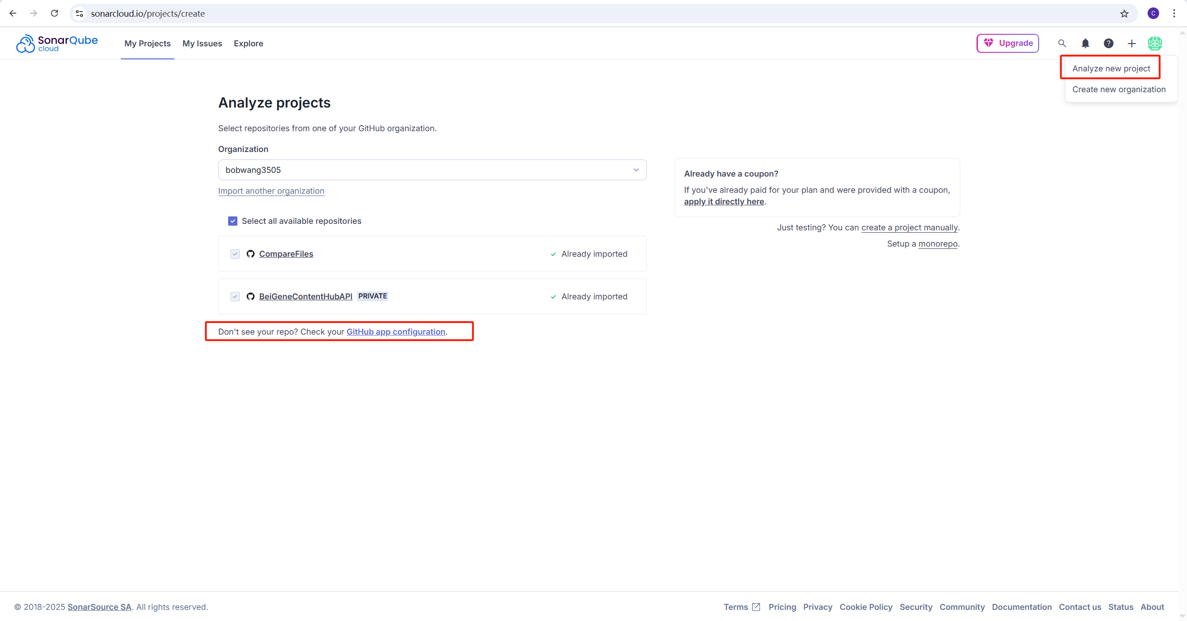Click the plus create icon
The height and width of the screenshot is (621, 1187).
[1131, 44]
